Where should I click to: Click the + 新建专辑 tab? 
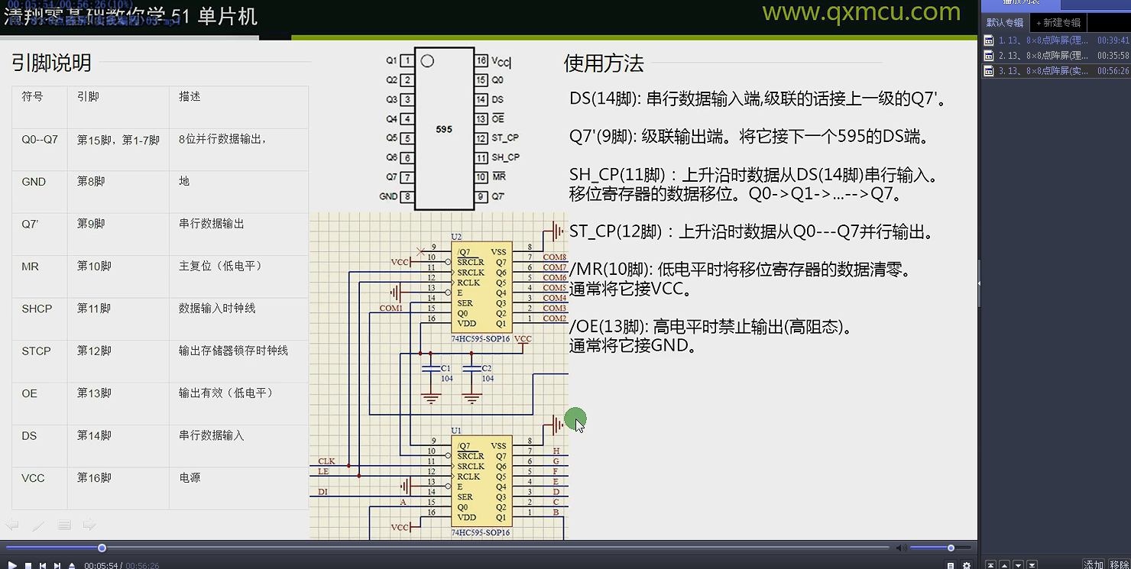1058,23
